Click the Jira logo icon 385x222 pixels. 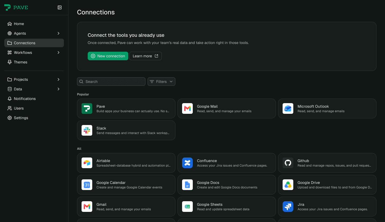288,207
